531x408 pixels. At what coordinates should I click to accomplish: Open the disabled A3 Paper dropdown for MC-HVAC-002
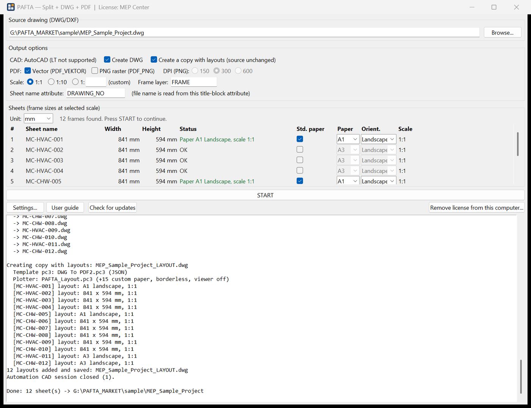[348, 150]
